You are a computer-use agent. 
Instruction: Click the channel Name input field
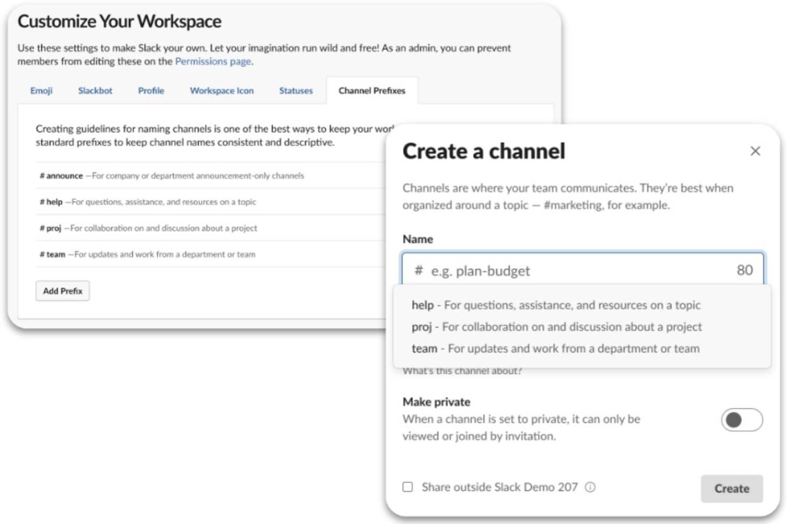(x=535, y=271)
